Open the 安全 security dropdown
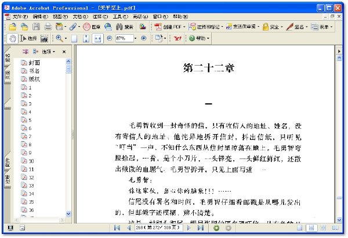 [x=273, y=27]
